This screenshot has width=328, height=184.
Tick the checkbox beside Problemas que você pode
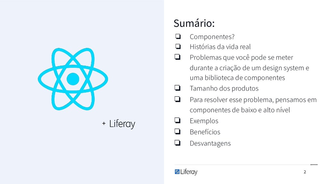[x=177, y=57]
